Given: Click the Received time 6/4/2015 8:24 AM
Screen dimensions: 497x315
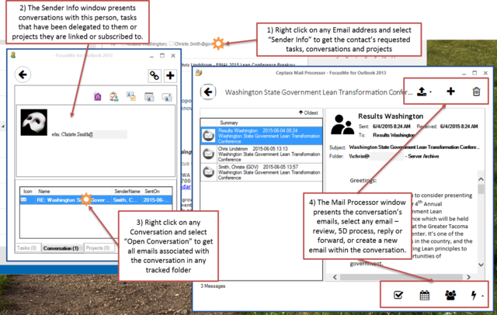Looking at the screenshot, I should click(459, 126).
